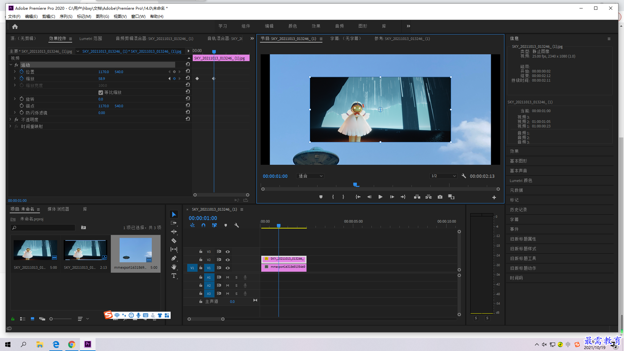624x351 pixels.
Task: Expand Time Remapping effect
Action: [11, 126]
